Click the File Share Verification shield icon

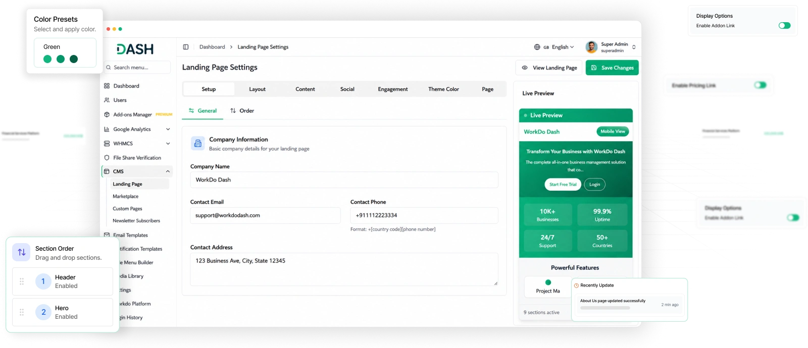click(107, 158)
